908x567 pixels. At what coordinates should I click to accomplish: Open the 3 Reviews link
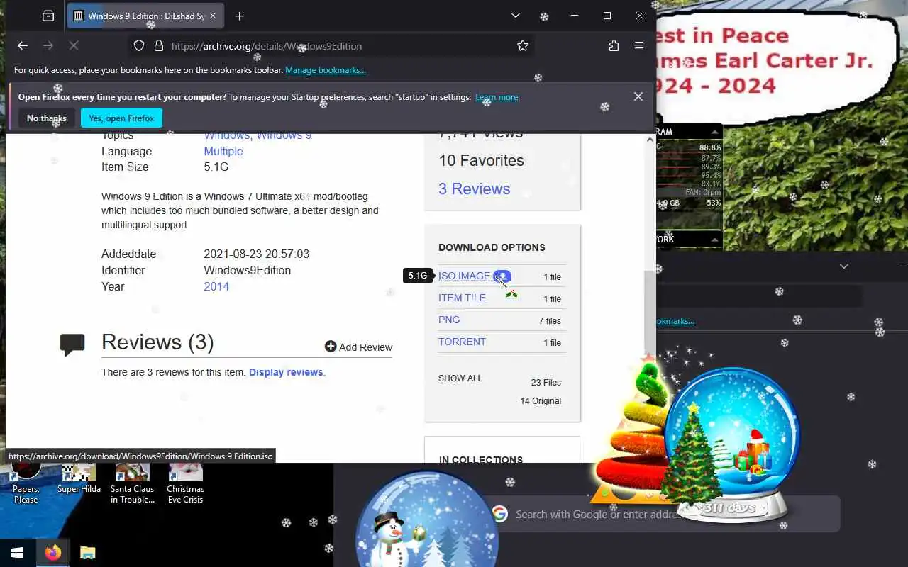click(475, 189)
